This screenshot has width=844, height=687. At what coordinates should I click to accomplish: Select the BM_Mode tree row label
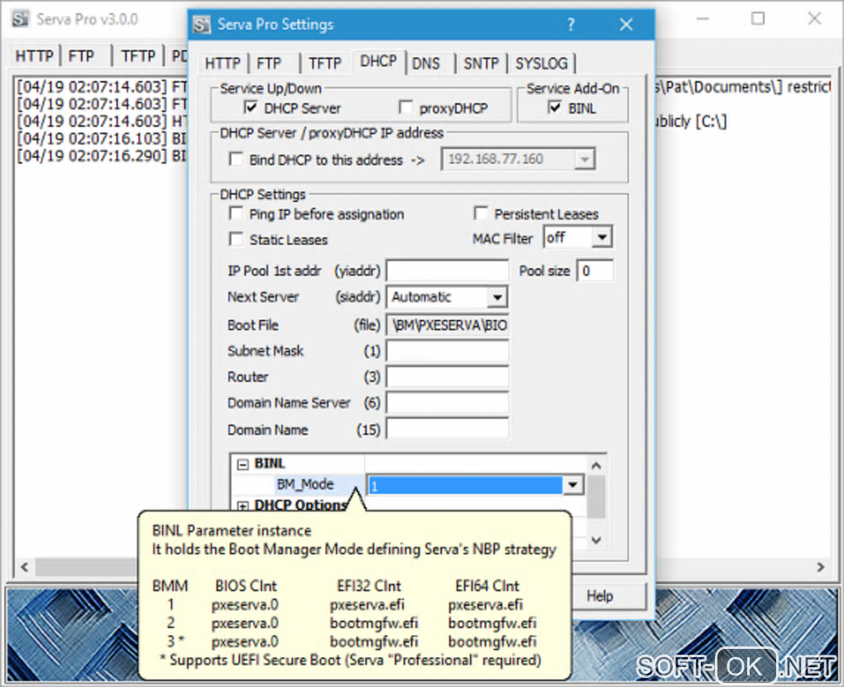click(305, 484)
